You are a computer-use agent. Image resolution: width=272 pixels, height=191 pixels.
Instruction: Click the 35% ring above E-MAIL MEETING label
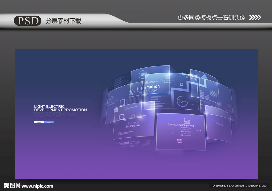pos(143,74)
